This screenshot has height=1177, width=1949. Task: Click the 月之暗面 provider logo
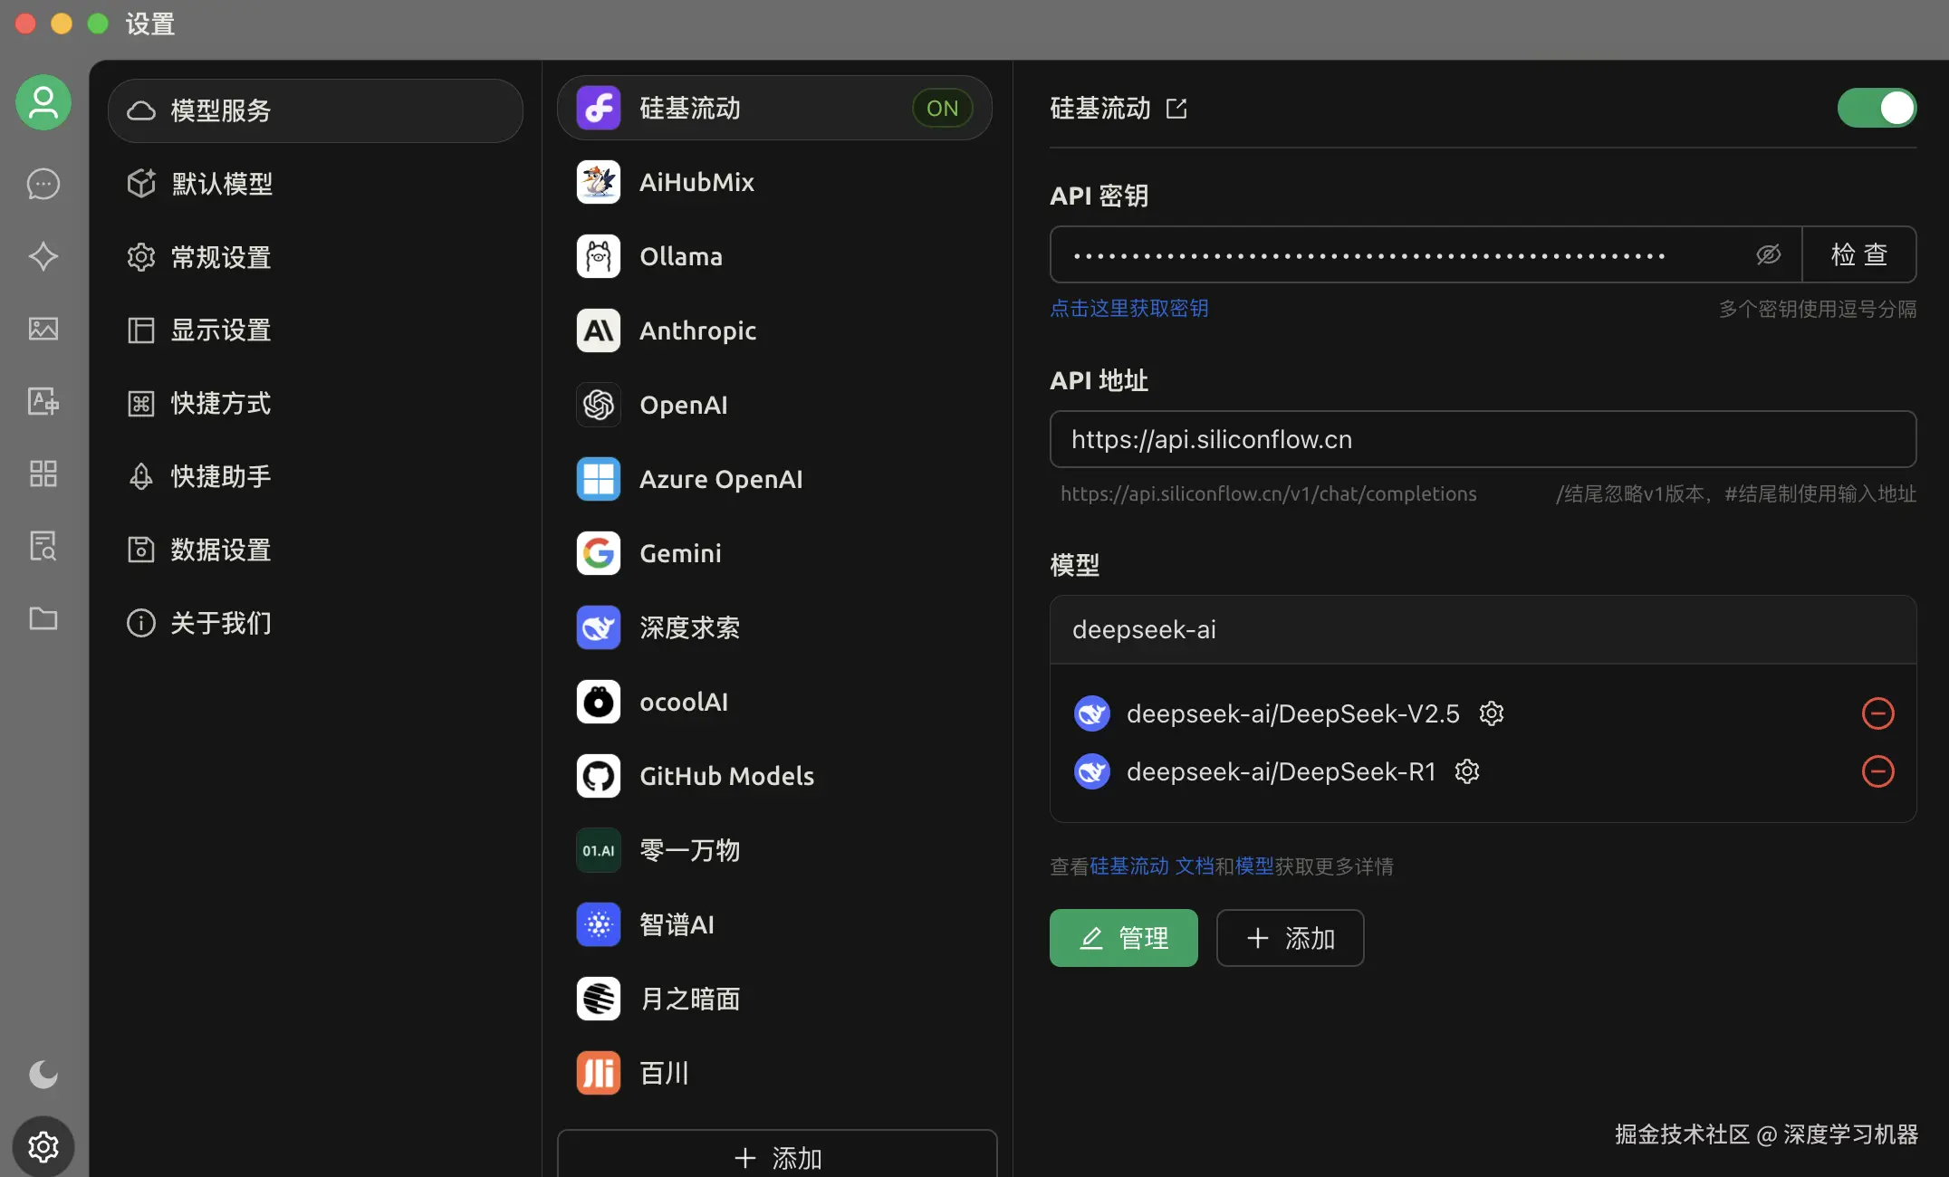[x=599, y=999]
